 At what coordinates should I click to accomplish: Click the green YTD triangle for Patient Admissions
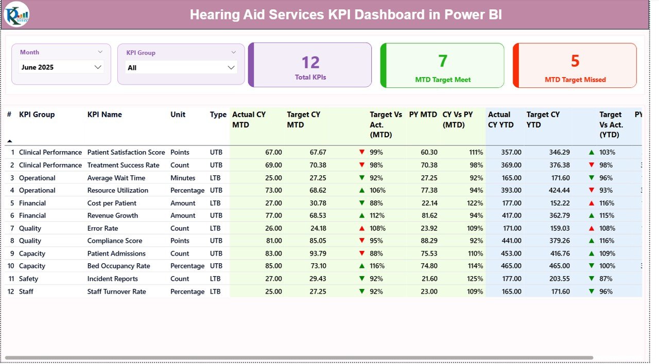[591, 253]
